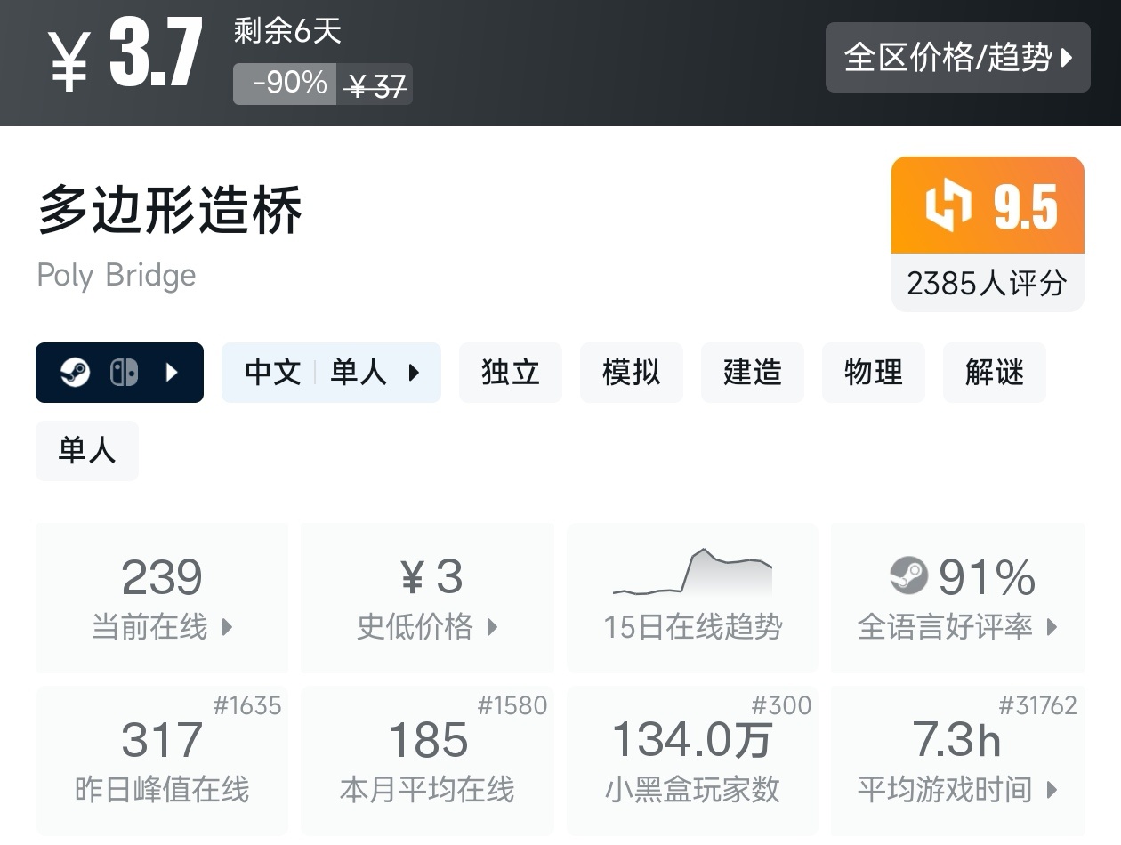Viewport: 1121px width, 845px height.
Task: Expand the 平均游戏时间 arrow
Action: click(x=1052, y=789)
